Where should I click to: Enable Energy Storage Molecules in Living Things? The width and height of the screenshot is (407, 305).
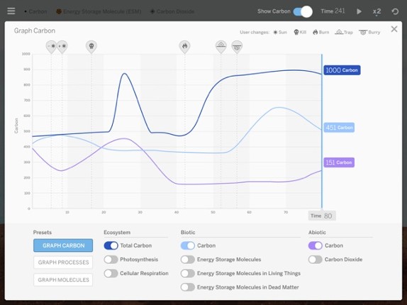point(188,273)
